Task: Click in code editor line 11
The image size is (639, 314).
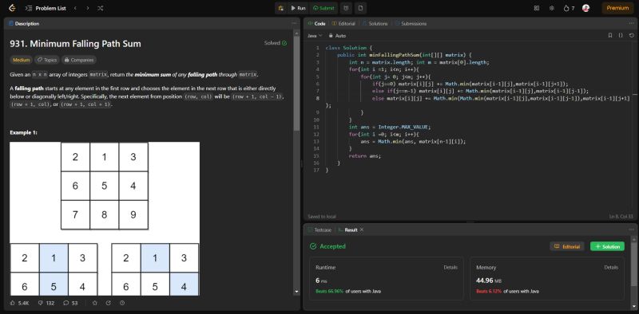Action: pyautogui.click(x=390, y=127)
